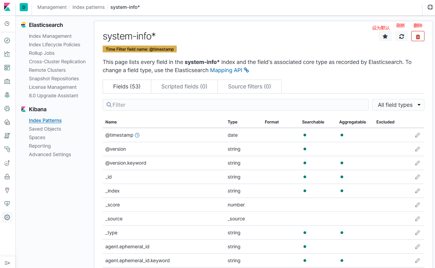Delete the index pattern via trash icon
The height and width of the screenshot is (268, 435).
click(418, 36)
